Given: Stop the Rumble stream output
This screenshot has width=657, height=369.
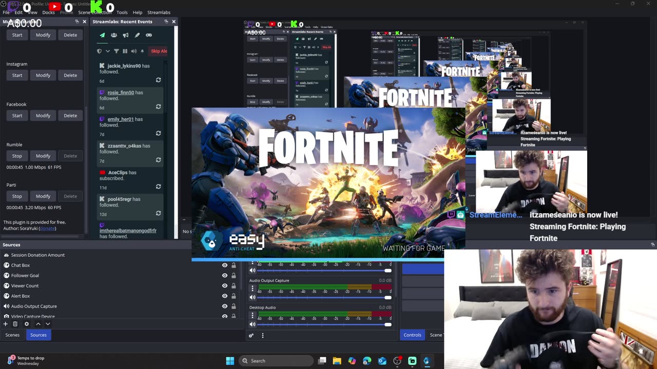Looking at the screenshot, I should click(x=17, y=156).
